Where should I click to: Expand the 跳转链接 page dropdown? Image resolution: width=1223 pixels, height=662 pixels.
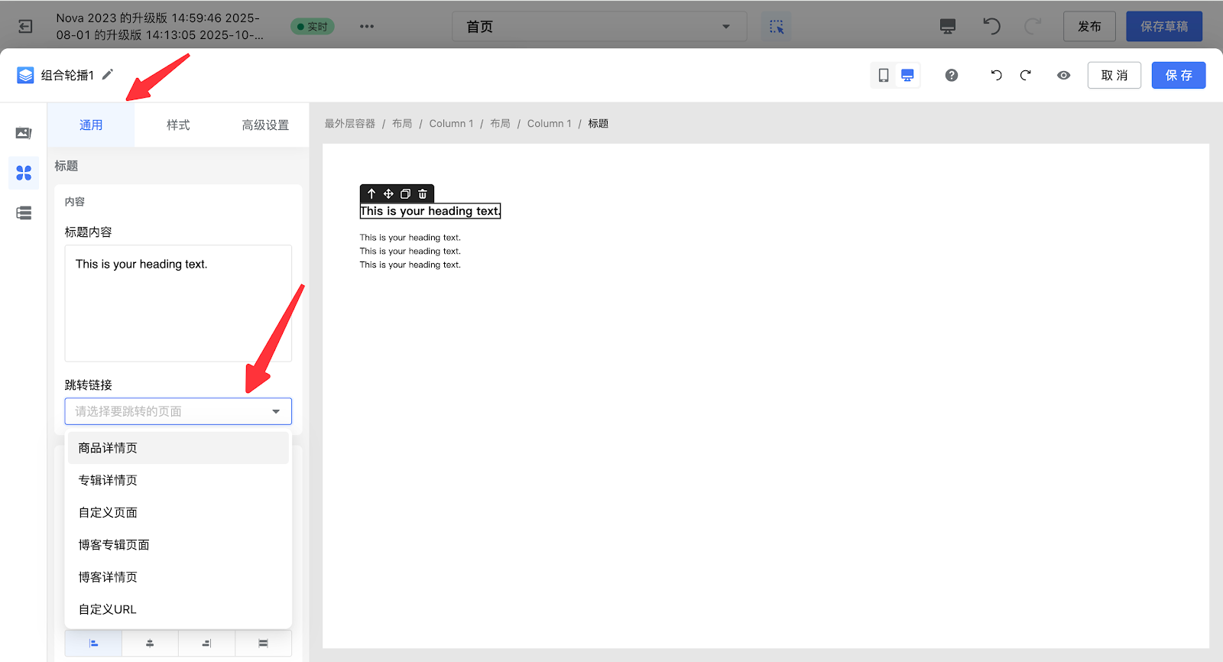(178, 411)
